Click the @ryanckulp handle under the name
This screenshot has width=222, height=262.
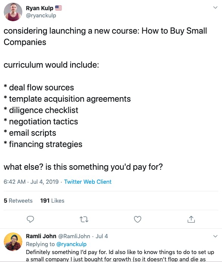click(x=41, y=16)
